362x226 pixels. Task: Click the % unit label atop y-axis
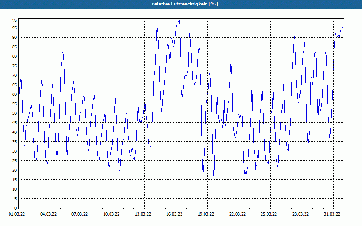coord(14,20)
